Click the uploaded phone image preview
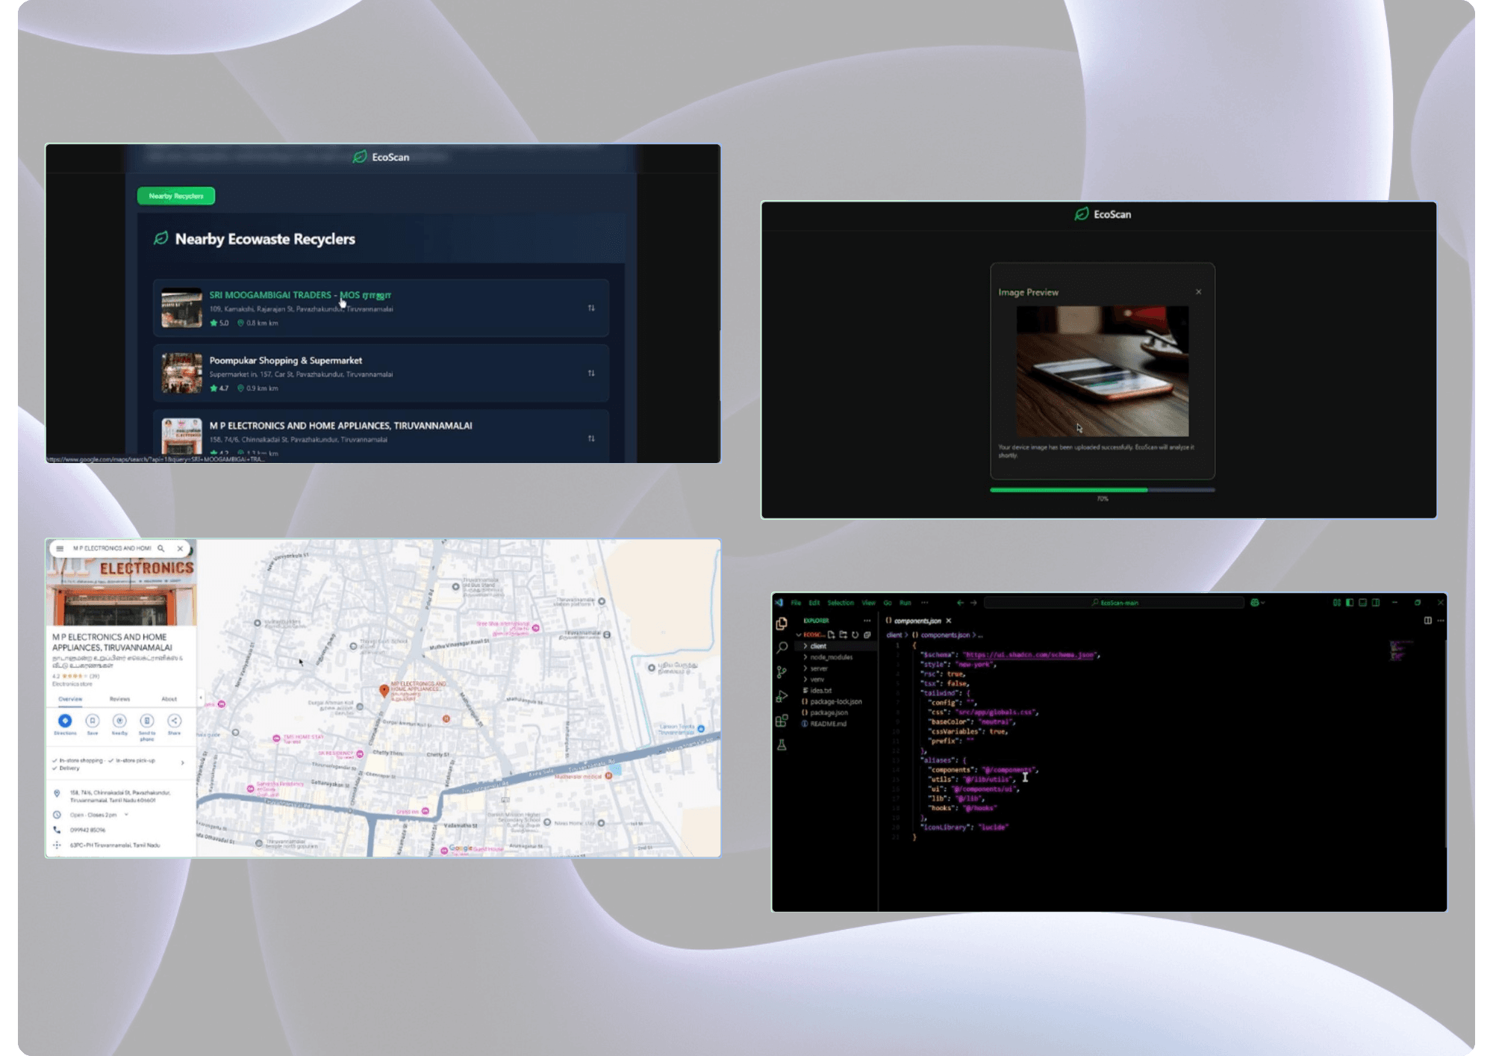The width and height of the screenshot is (1493, 1056). (1103, 371)
